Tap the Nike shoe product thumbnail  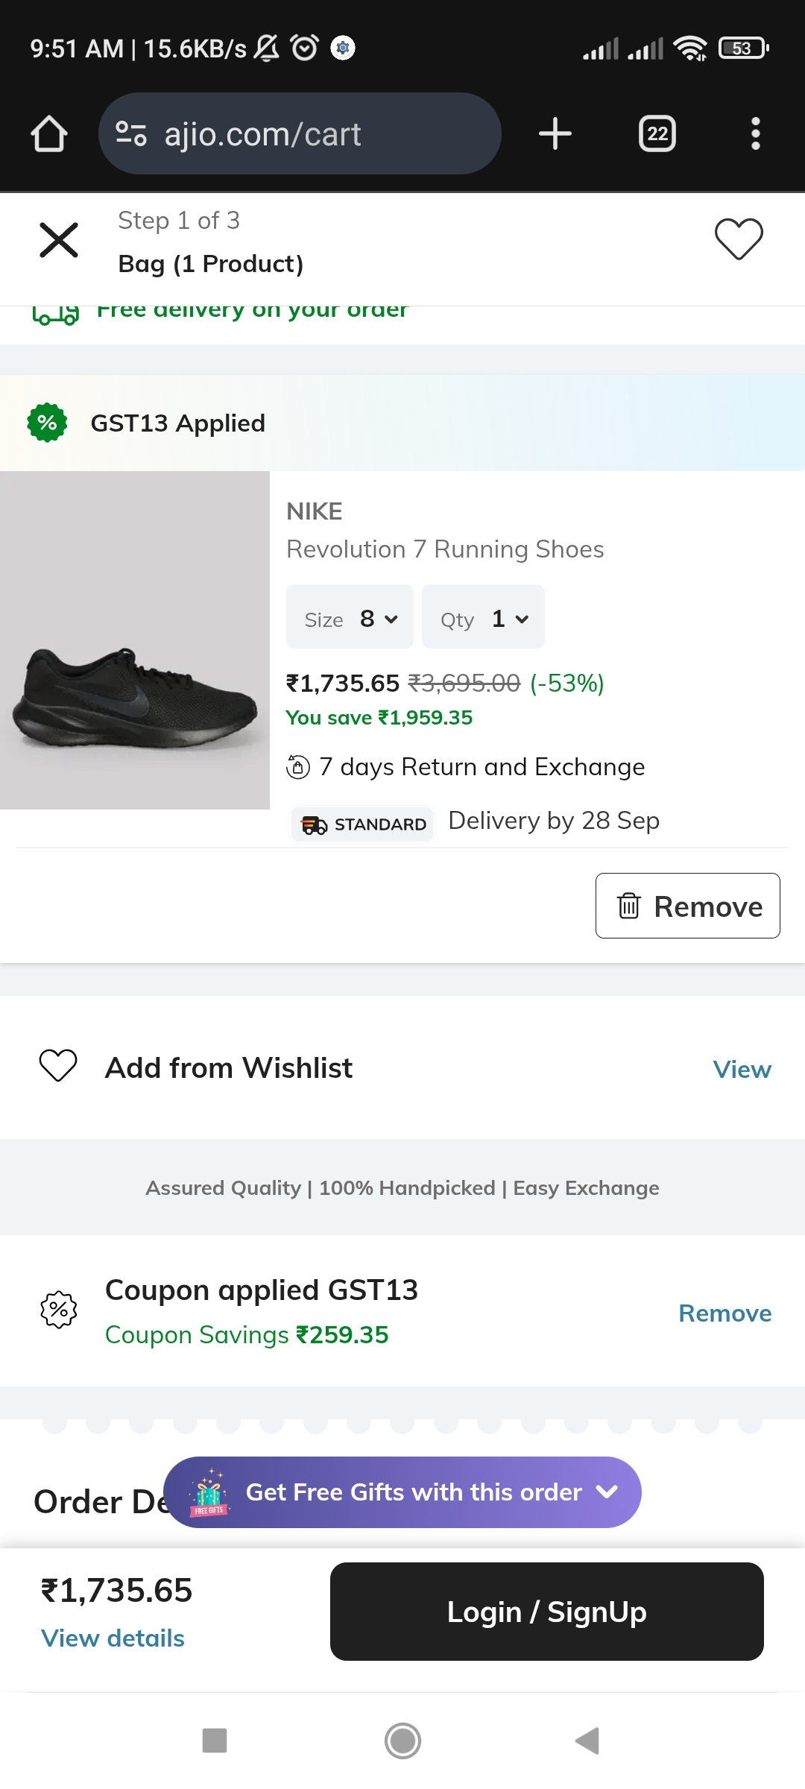pyautogui.click(x=135, y=640)
